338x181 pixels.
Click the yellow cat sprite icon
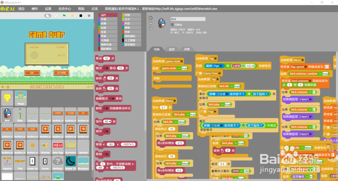coord(7,98)
